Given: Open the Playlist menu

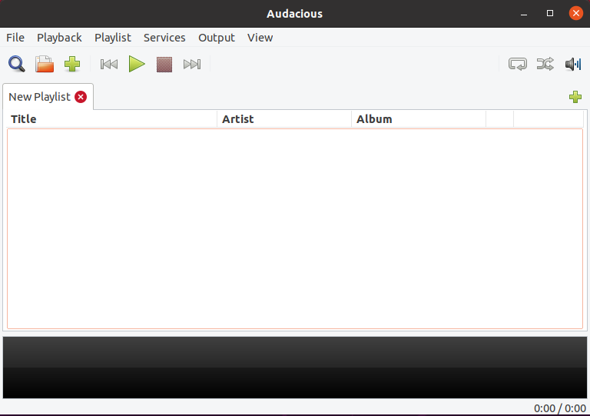Looking at the screenshot, I should (112, 38).
